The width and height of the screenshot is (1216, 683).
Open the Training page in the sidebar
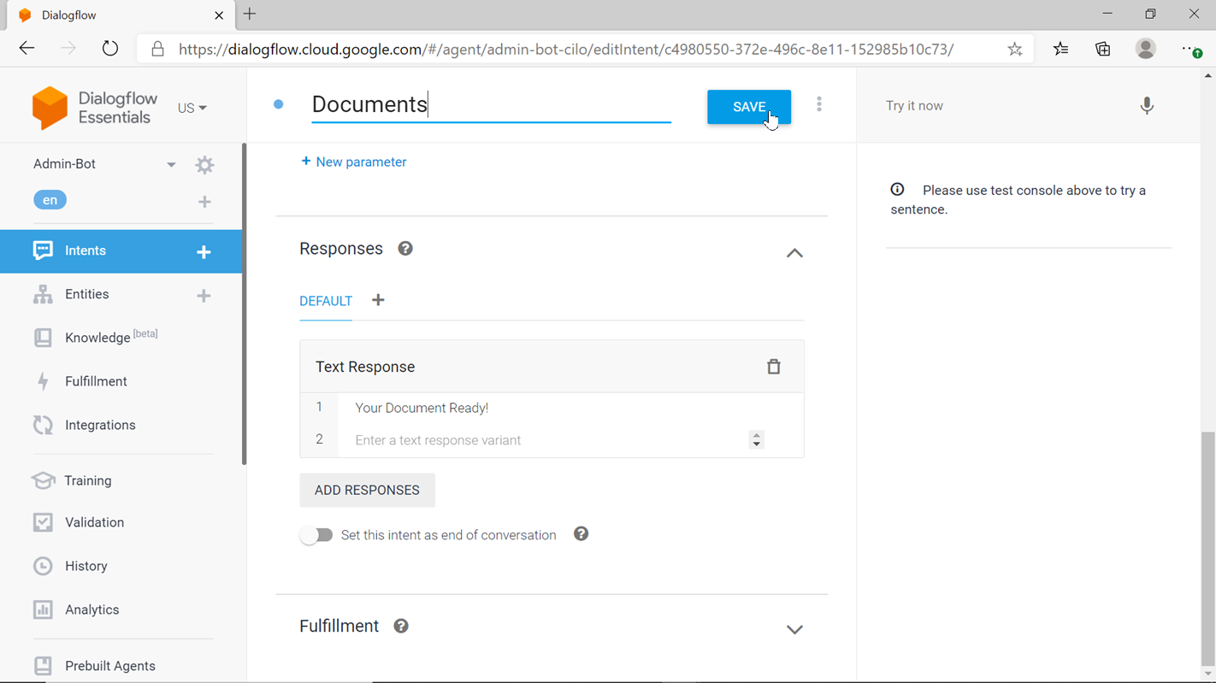click(x=88, y=480)
